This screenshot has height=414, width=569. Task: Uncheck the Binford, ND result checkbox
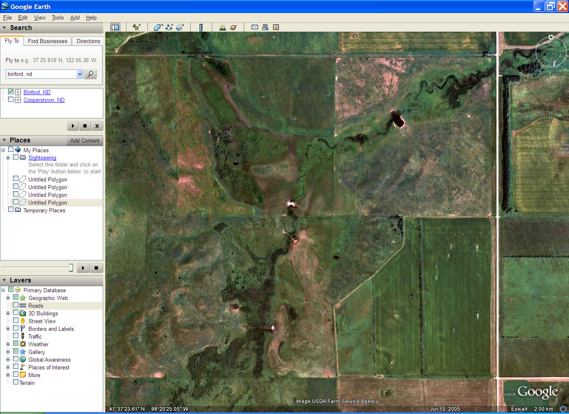[x=11, y=92]
